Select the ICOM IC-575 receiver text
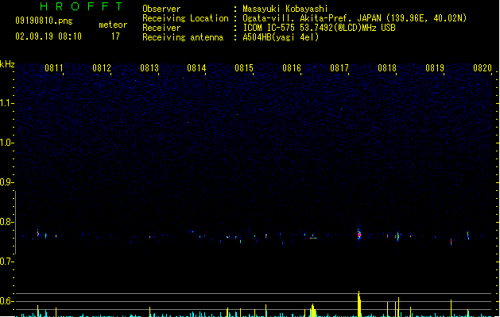This screenshot has width=500, height=317. (x=319, y=28)
